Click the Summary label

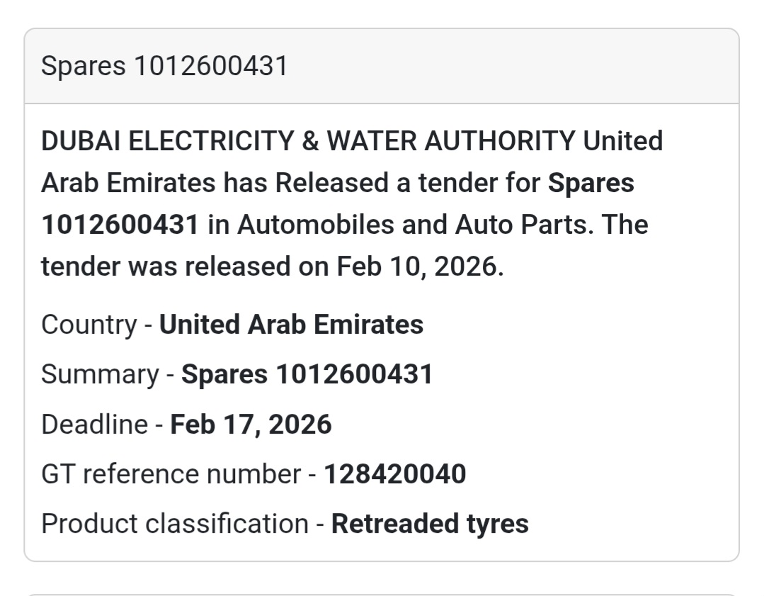pos(99,374)
